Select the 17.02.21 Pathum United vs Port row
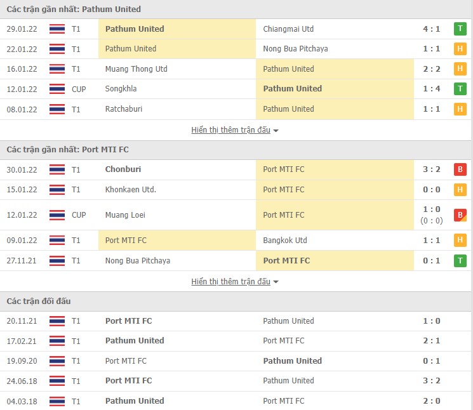Image resolution: width=473 pixels, height=410 pixels. 236,341
